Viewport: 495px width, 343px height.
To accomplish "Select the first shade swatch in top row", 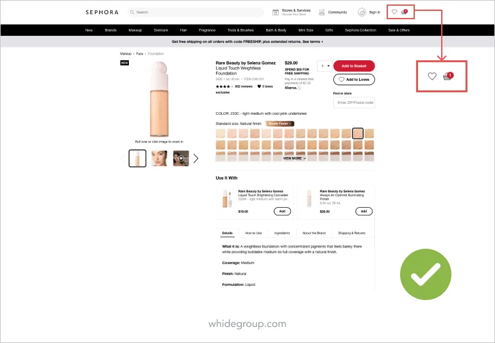I will [x=221, y=133].
